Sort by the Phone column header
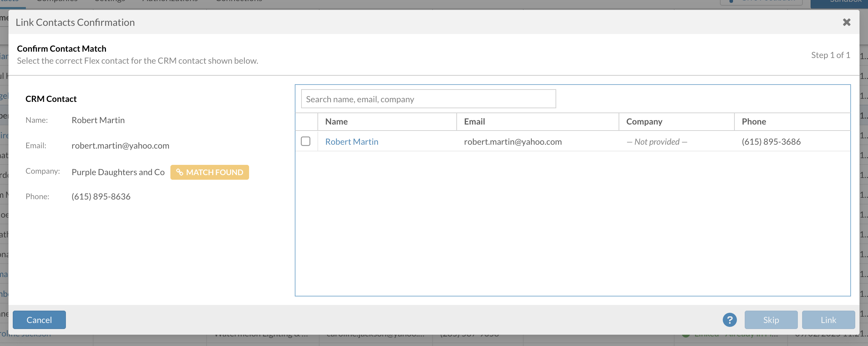 (x=754, y=122)
